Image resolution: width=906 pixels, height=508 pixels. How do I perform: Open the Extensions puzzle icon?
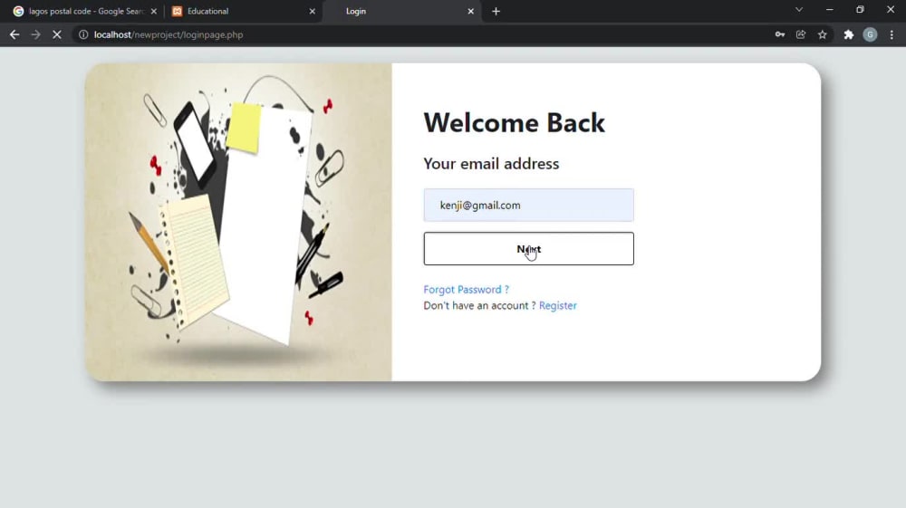[848, 34]
